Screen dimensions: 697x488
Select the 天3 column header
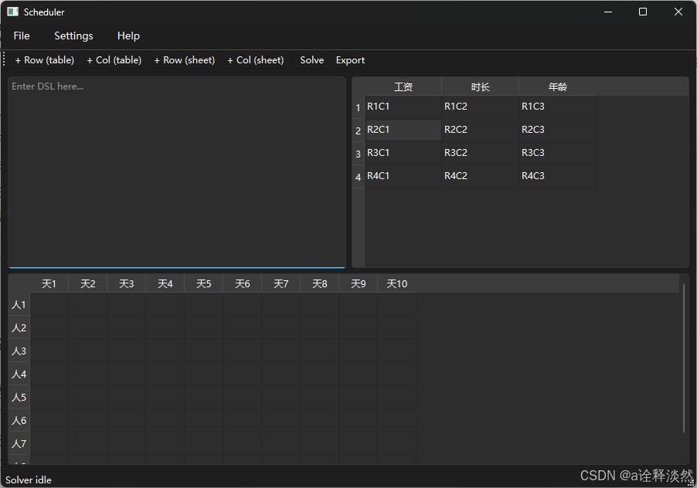pos(126,283)
